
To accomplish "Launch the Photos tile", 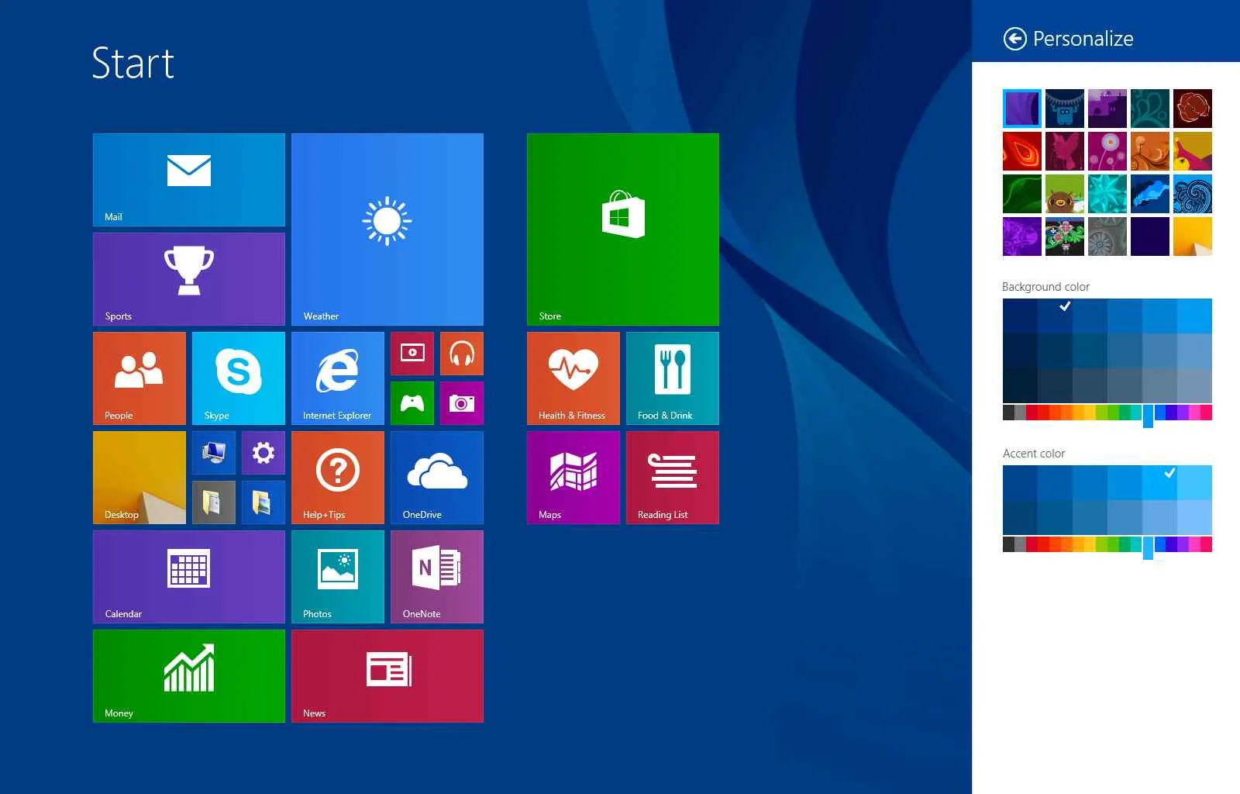I will point(338,577).
